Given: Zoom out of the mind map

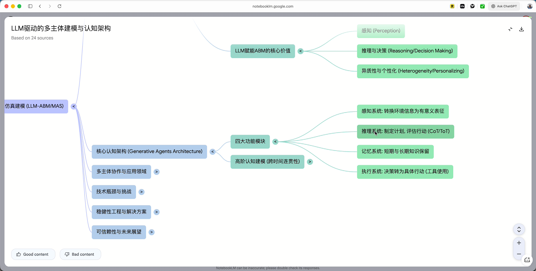Looking at the screenshot, I should tap(519, 254).
